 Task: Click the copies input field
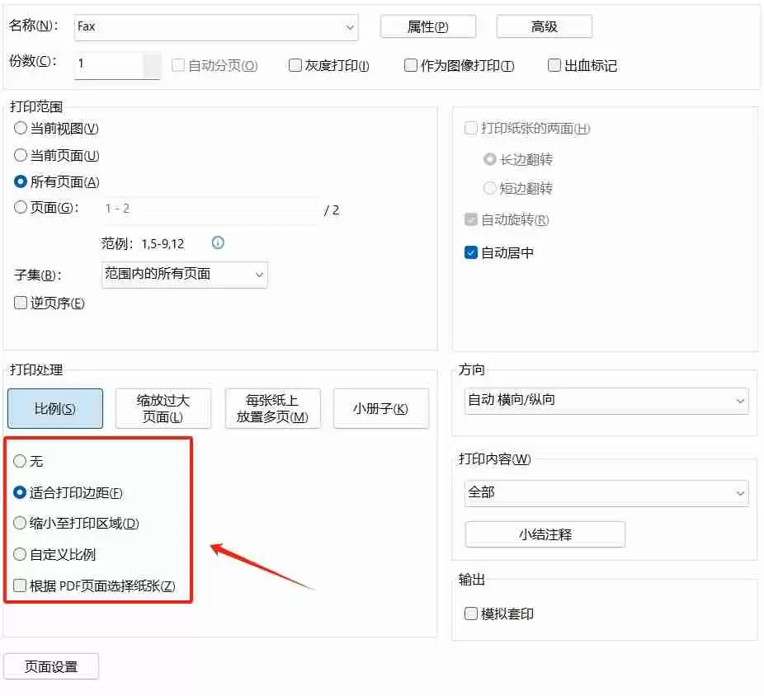(116, 65)
